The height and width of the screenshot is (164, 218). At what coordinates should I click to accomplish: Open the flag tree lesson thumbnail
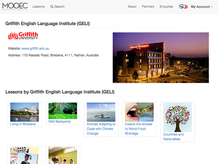coord(177,117)
